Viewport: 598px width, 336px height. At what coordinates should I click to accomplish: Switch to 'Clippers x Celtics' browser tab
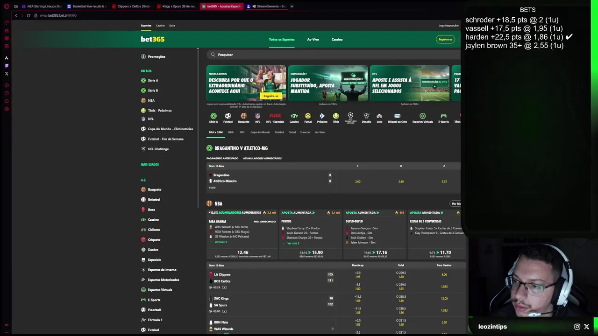132,6
